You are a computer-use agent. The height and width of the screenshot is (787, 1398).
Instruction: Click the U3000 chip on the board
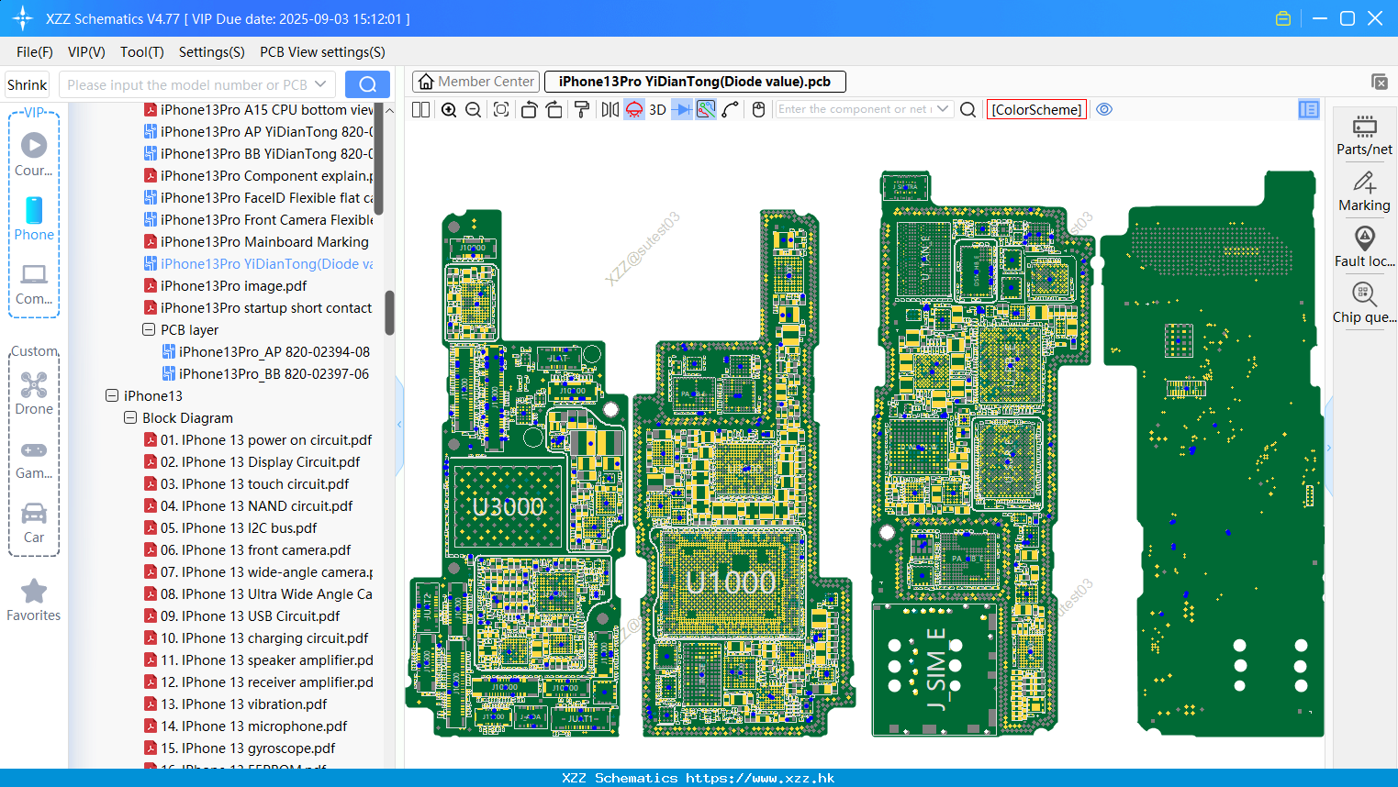click(508, 506)
